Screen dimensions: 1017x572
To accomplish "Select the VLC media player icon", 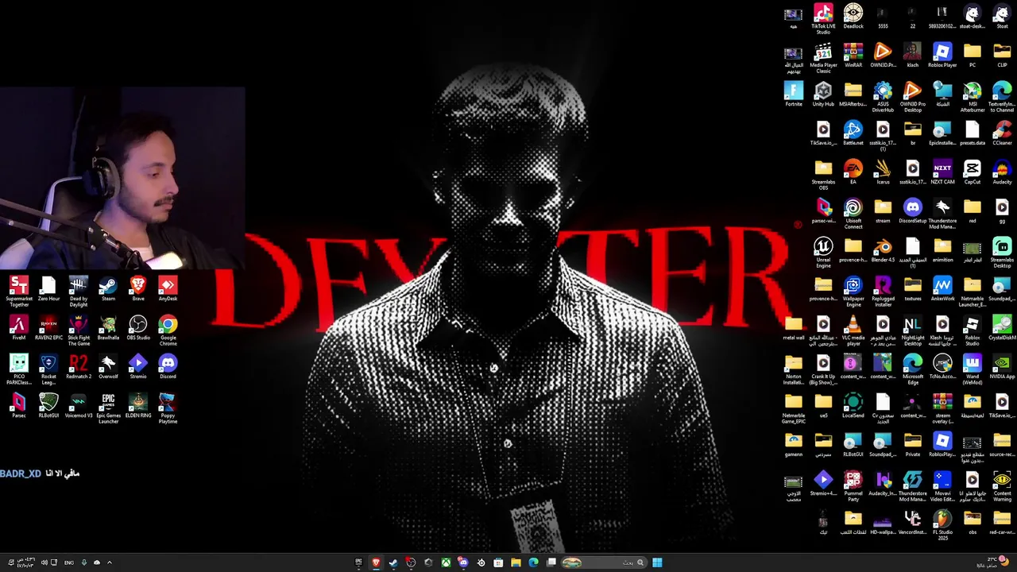I will (x=853, y=330).
